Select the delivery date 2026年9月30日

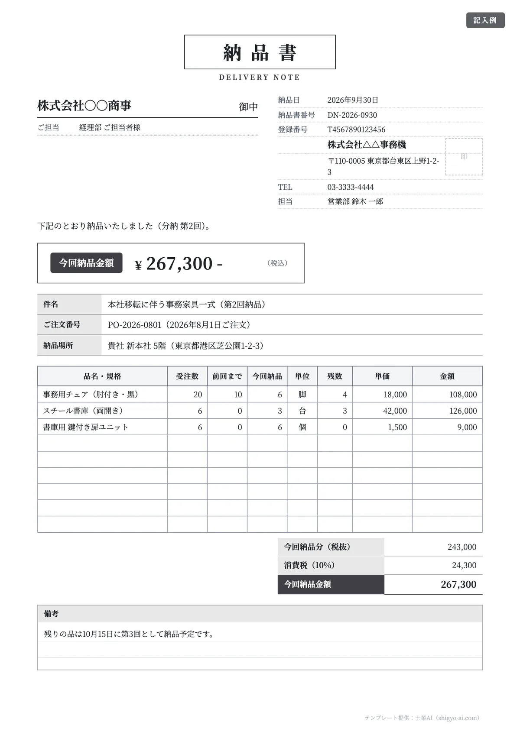pyautogui.click(x=353, y=100)
